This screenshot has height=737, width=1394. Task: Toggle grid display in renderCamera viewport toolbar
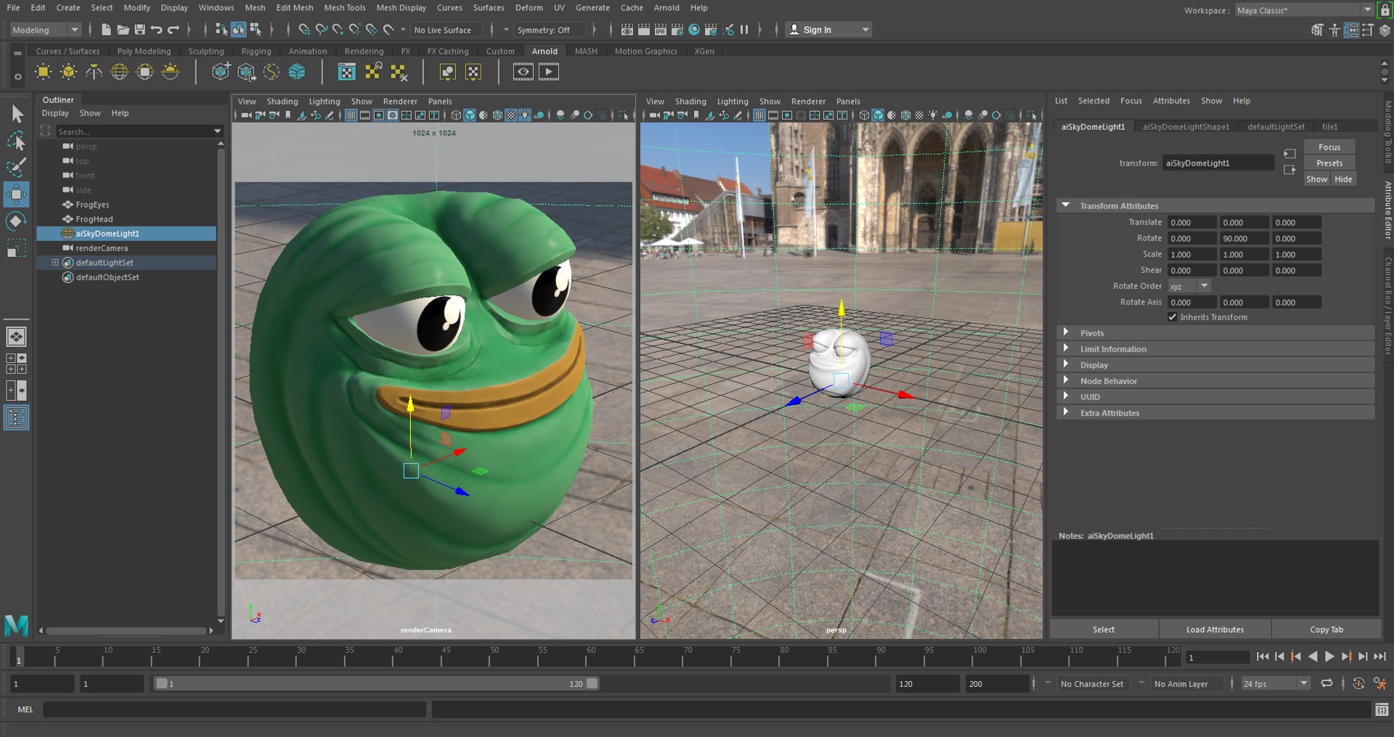(x=351, y=115)
